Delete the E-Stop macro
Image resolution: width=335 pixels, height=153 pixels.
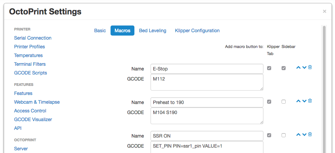tap(310, 67)
